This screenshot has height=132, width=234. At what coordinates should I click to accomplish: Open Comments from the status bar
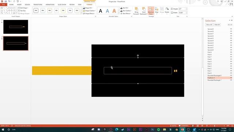(184, 126)
